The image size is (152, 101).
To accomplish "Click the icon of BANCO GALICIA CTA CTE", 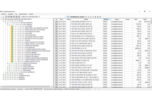I will pos(12,61).
